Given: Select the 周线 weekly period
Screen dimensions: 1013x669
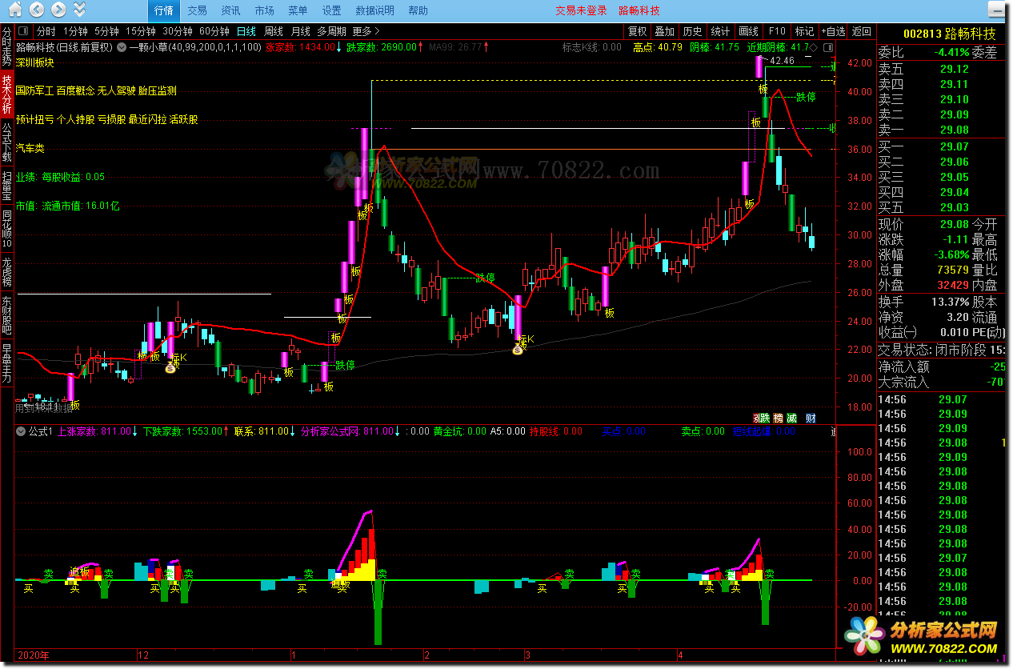Looking at the screenshot, I should [x=274, y=31].
